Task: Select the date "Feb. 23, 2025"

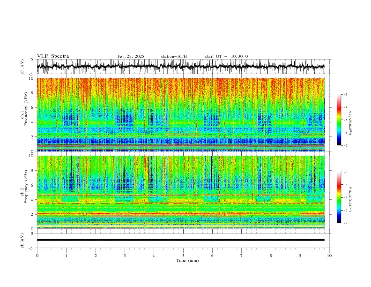Action: pos(131,56)
